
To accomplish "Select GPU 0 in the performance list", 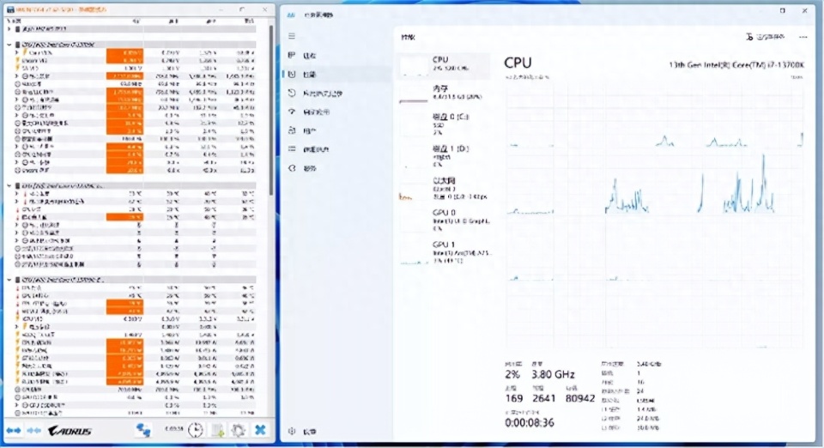I will coord(445,220).
